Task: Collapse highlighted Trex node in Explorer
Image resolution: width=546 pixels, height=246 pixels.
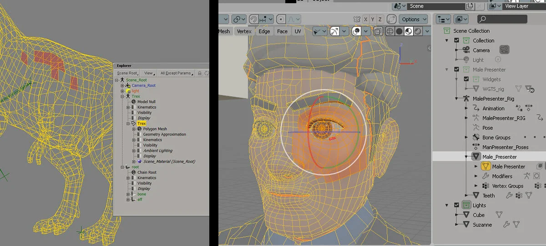Action: [128, 123]
